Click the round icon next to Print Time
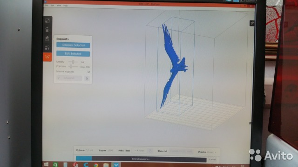This screenshot has height=167, width=298. pos(150,151)
